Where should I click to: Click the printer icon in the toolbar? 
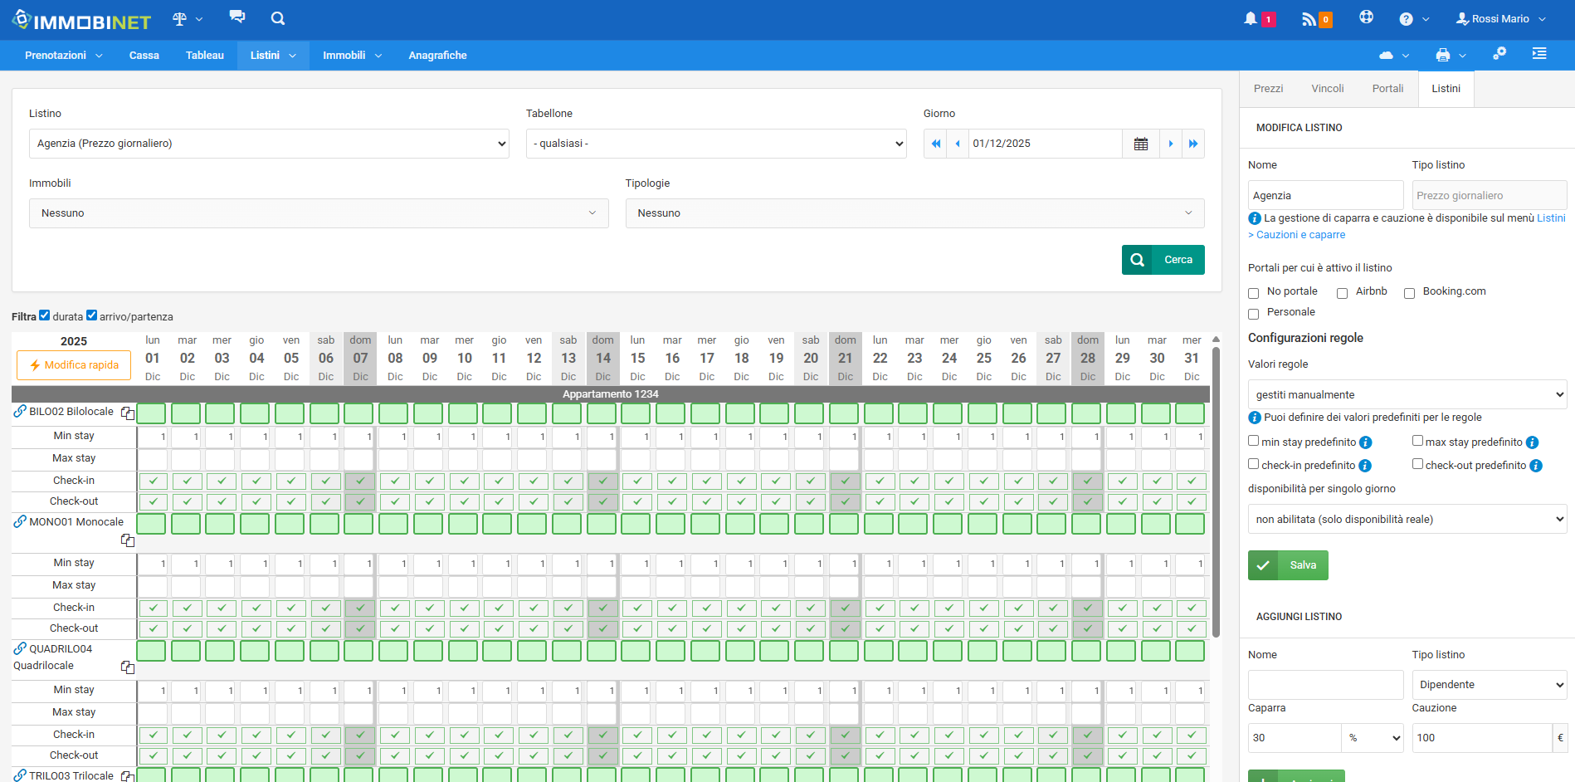(1443, 55)
